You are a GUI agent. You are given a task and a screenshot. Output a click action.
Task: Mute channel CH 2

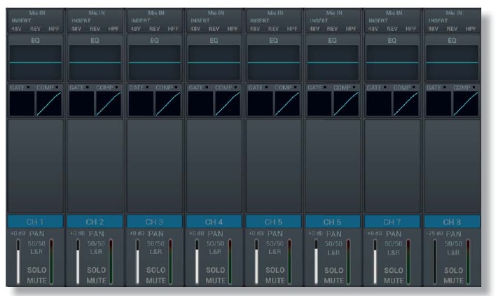(x=96, y=281)
